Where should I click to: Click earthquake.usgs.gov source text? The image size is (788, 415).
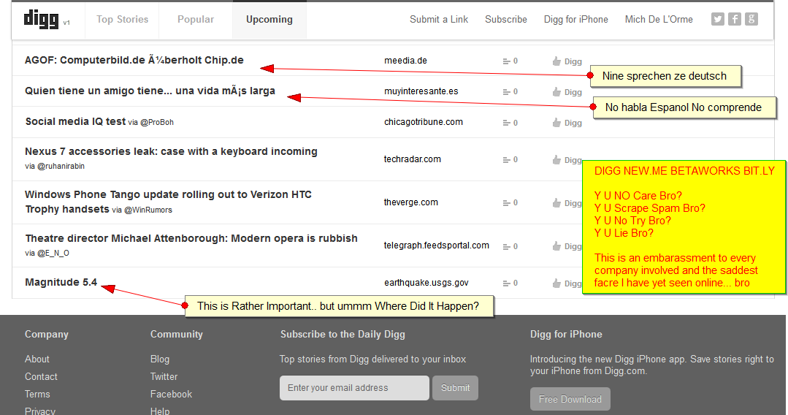[426, 283]
